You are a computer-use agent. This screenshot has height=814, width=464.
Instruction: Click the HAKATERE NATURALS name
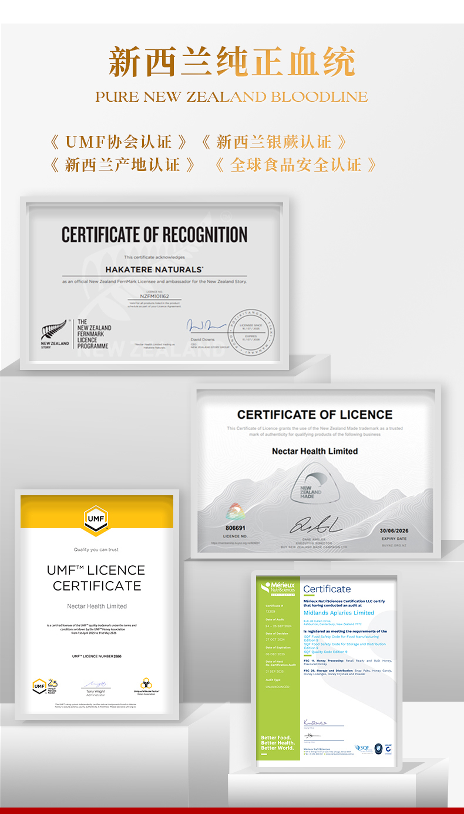point(154,269)
